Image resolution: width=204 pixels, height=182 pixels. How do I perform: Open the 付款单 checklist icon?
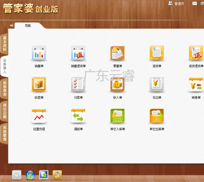(78, 84)
